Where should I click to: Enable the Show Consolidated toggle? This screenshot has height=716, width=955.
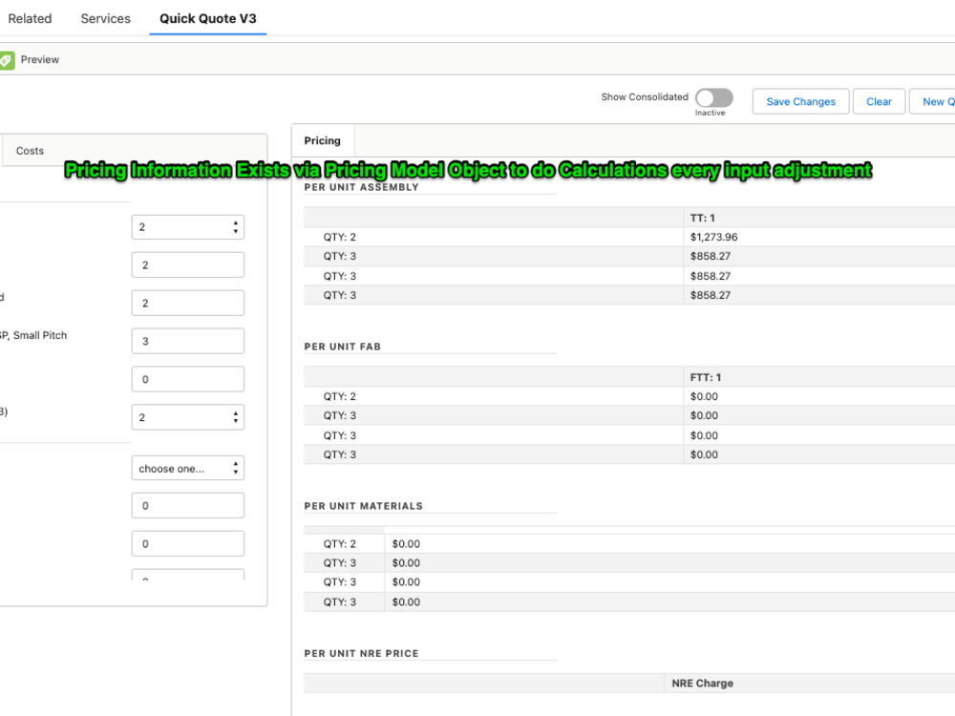coord(713,97)
